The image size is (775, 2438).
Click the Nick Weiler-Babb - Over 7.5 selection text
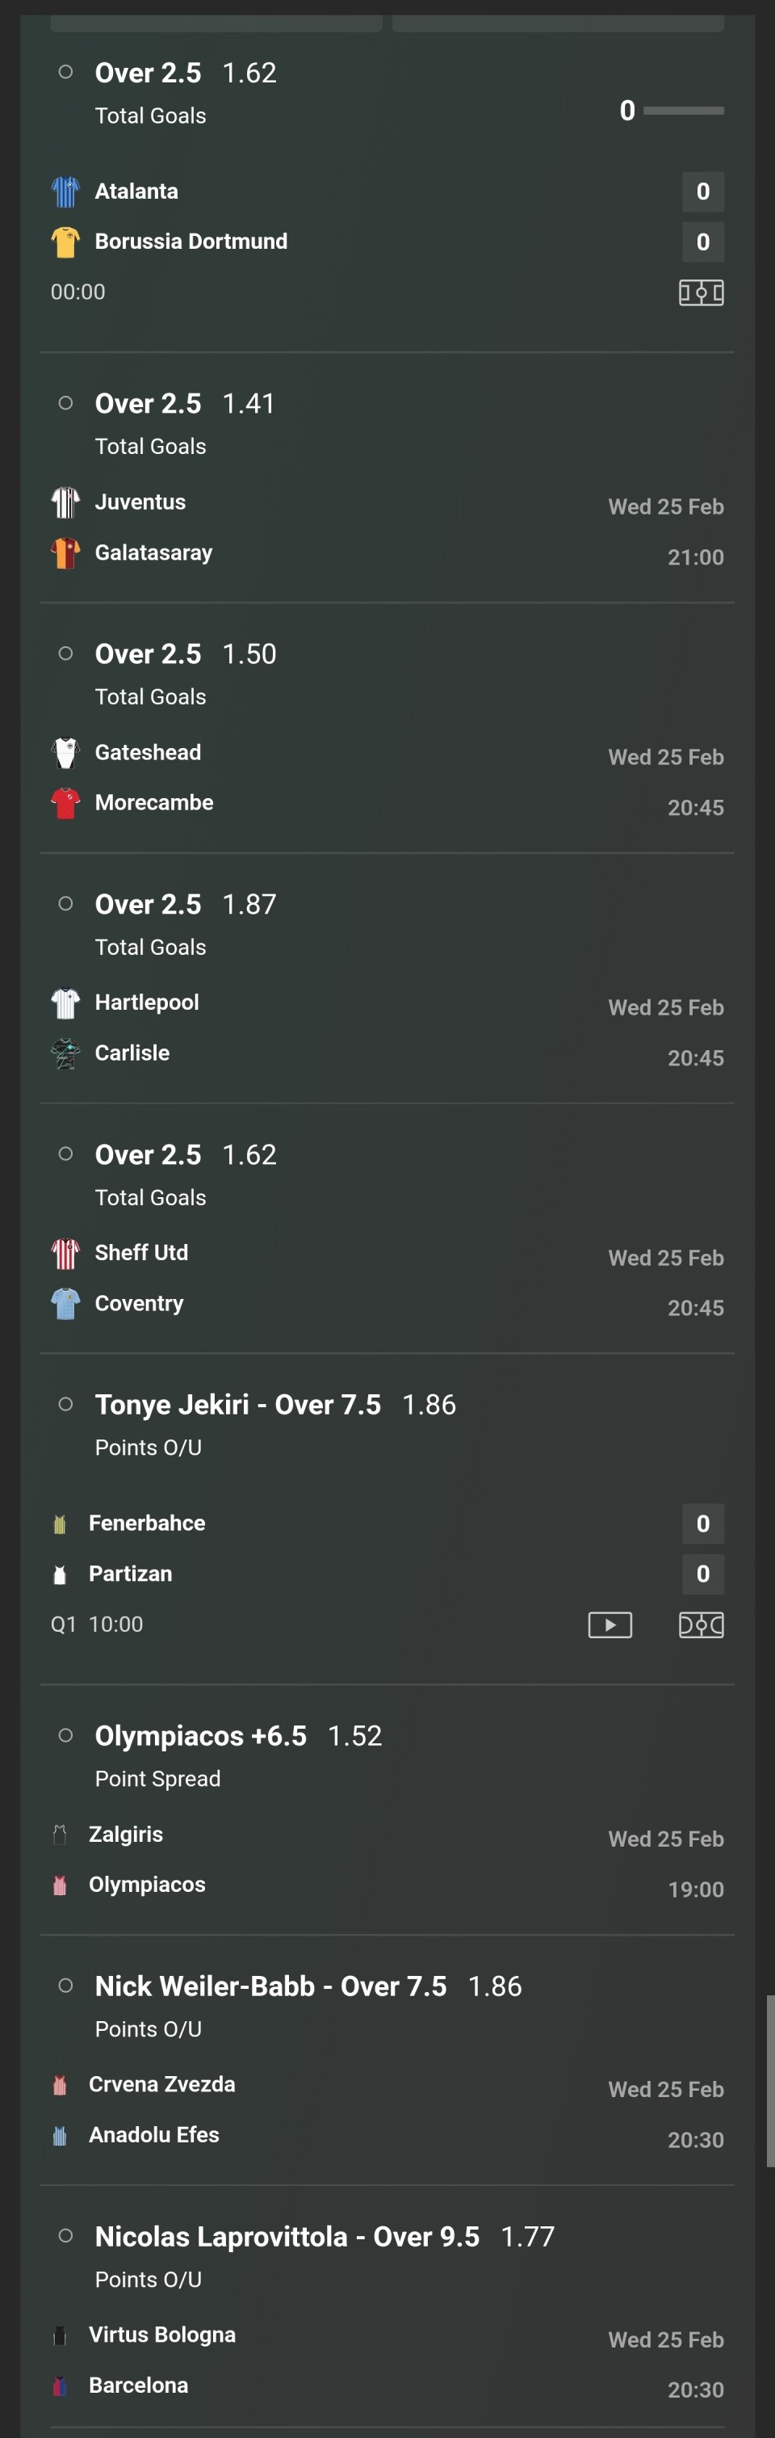coord(270,1986)
